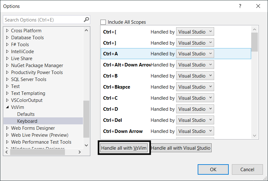Expand the Test node arrow
Viewport: 268px width, 181px height.
click(x=7, y=86)
